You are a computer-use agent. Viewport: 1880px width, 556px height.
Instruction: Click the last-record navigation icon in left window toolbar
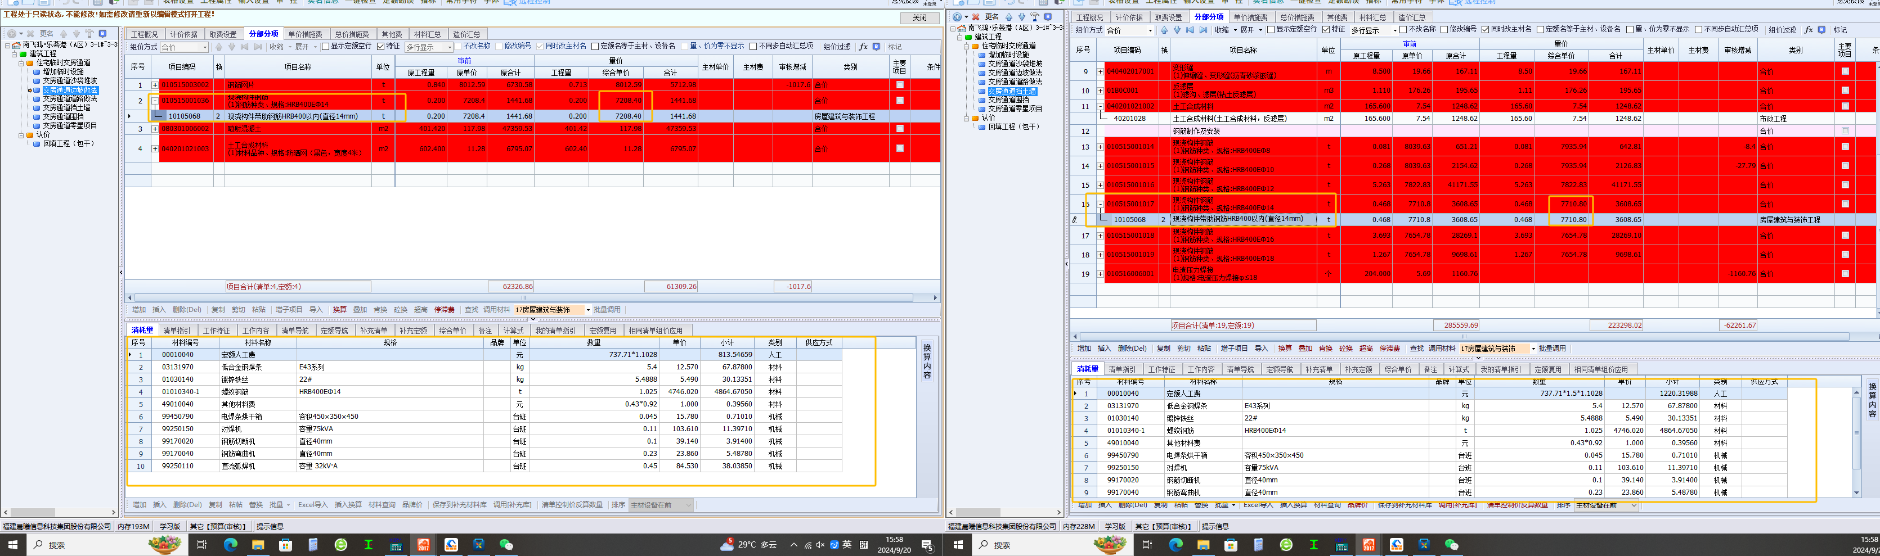(x=258, y=47)
